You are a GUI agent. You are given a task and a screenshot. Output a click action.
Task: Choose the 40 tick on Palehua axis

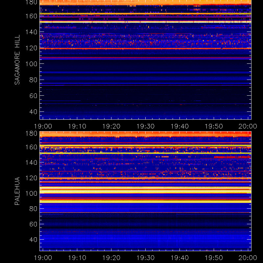33,240
